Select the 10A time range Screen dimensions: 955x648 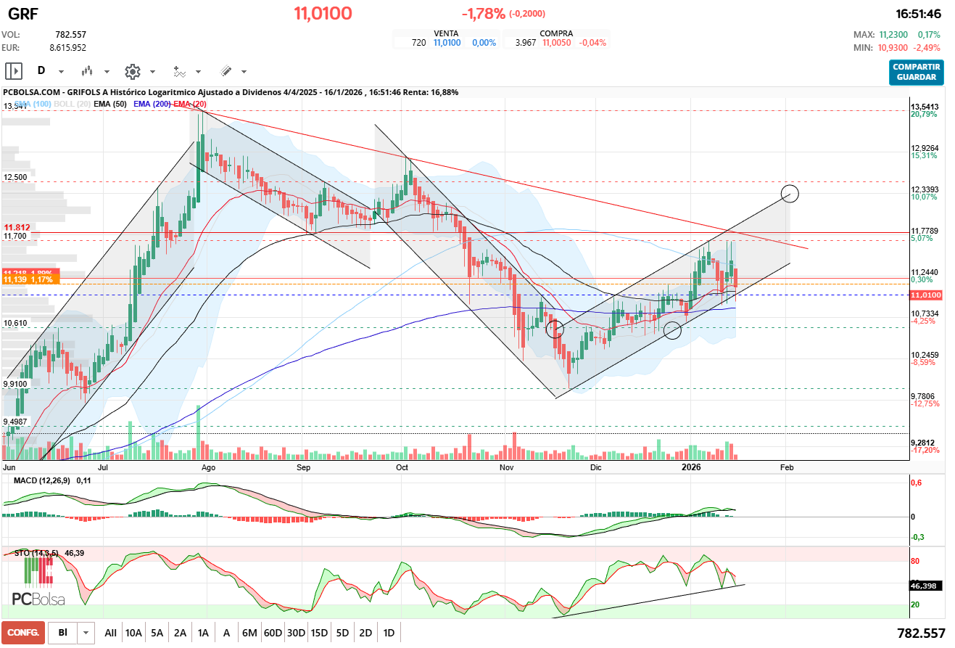133,633
